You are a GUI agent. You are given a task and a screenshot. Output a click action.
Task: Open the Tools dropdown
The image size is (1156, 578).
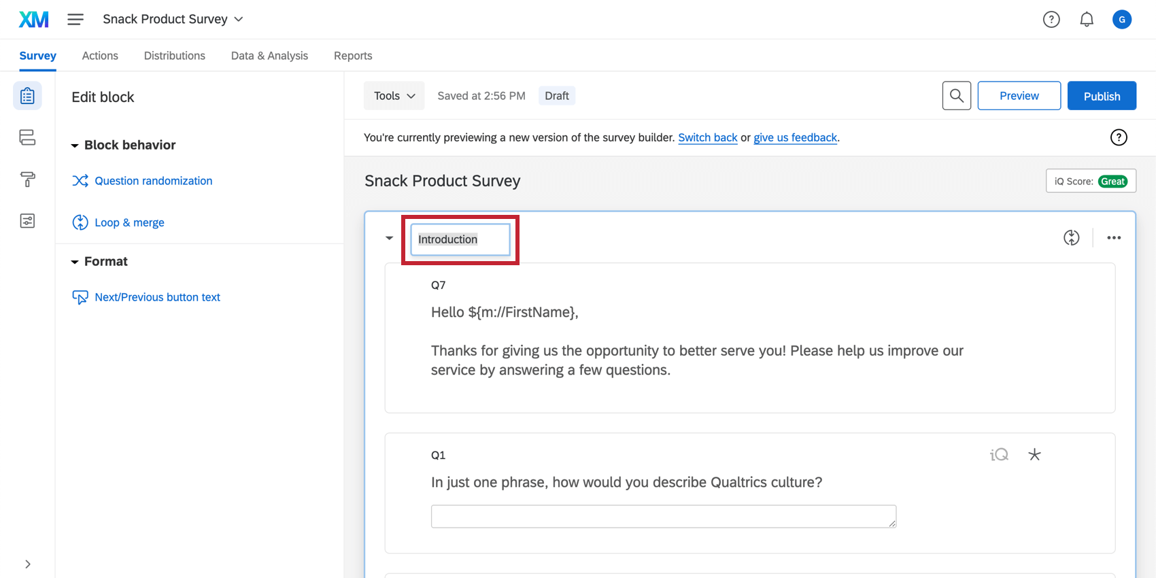(394, 96)
